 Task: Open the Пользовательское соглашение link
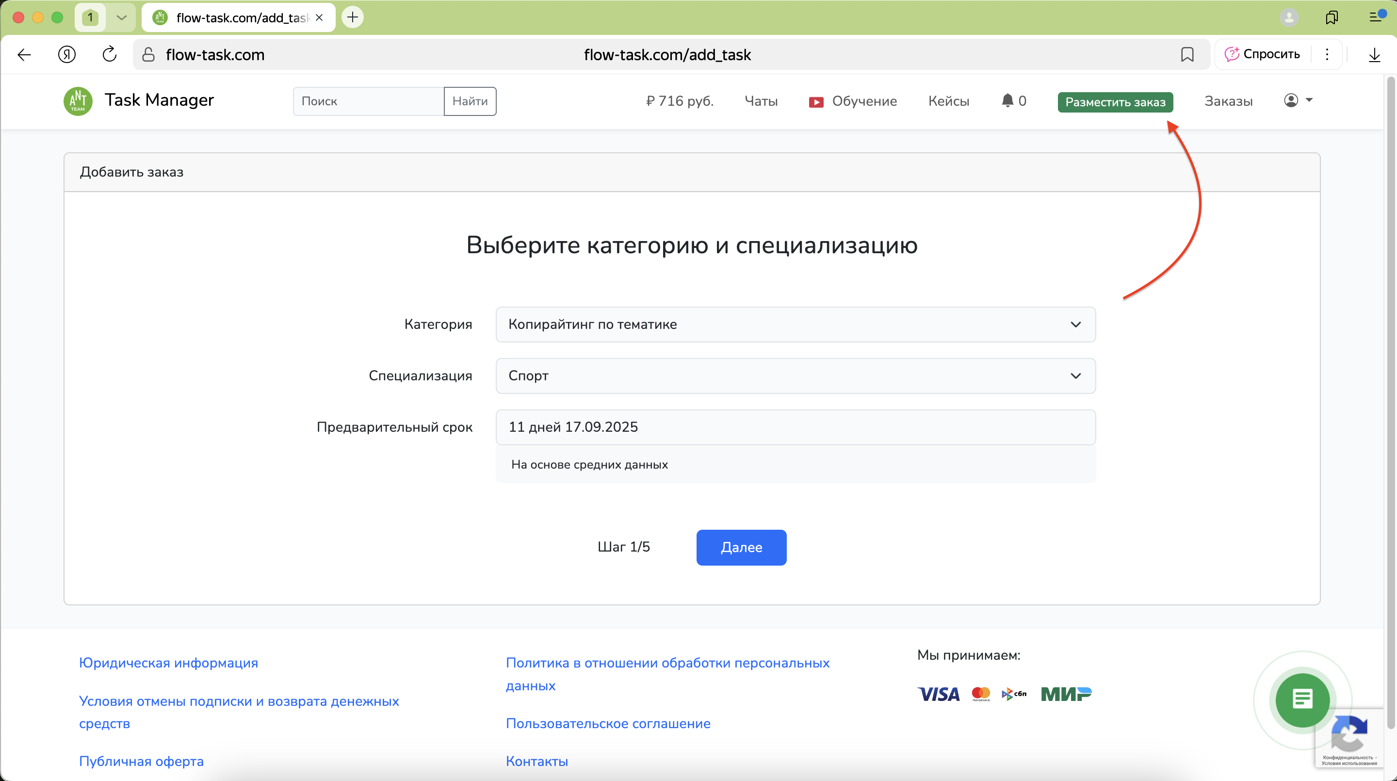click(608, 723)
